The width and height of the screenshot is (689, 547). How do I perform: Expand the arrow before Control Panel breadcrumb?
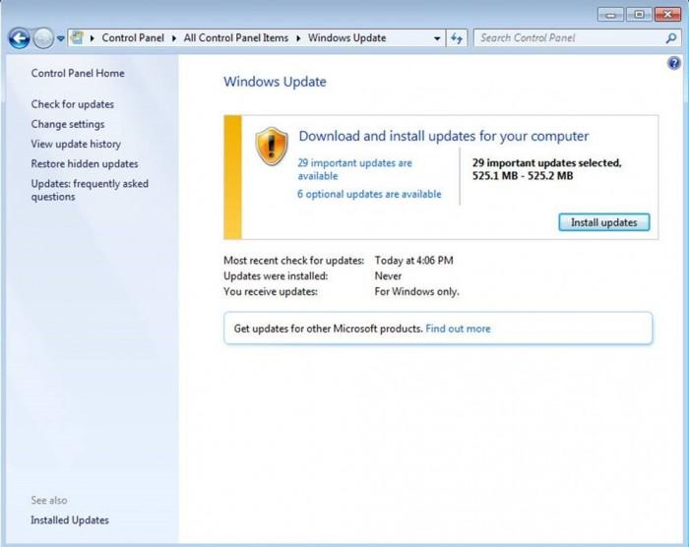[x=93, y=38]
